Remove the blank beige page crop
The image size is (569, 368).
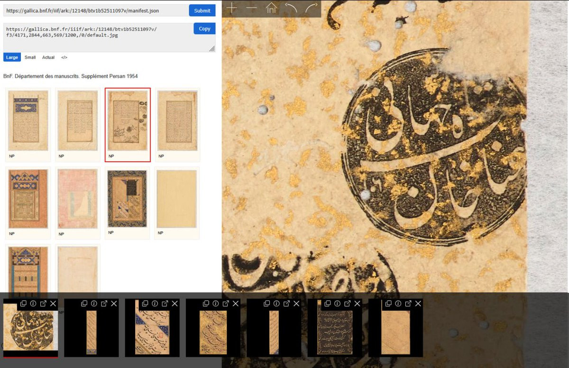(x=418, y=304)
